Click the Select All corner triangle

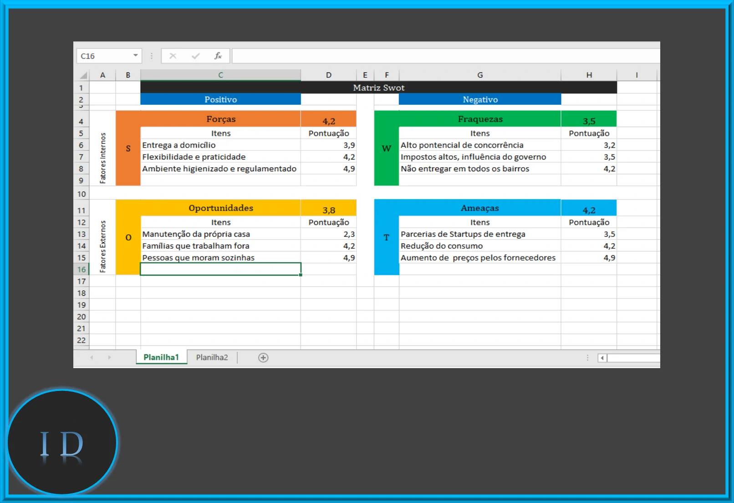tap(83, 75)
